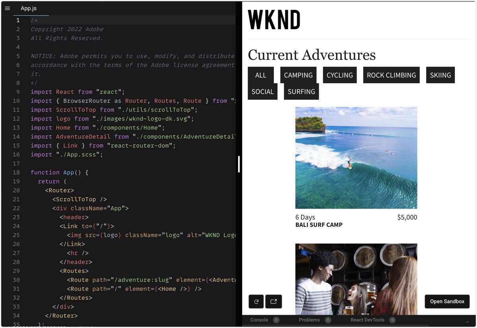Click the BALI SURF CAMP title
The width and height of the screenshot is (477, 328).
(319, 225)
